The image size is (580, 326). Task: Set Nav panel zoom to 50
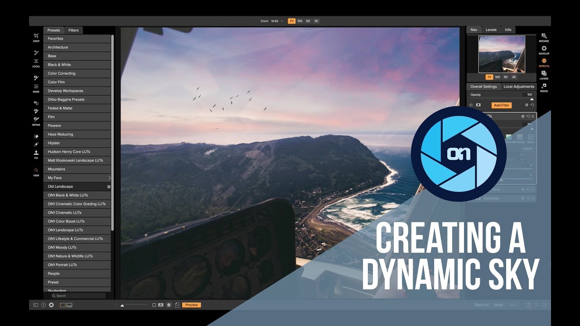[506, 77]
